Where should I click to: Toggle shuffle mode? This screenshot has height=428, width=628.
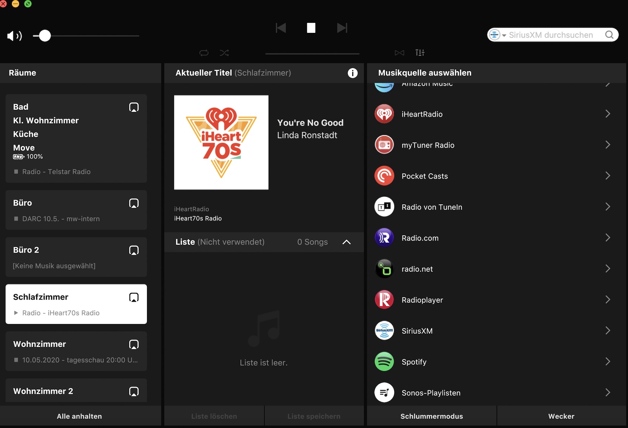point(224,53)
